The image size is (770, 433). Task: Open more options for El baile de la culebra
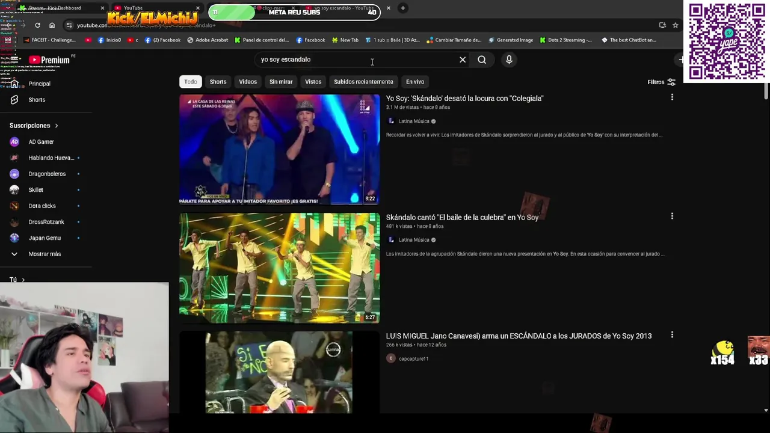[672, 216]
